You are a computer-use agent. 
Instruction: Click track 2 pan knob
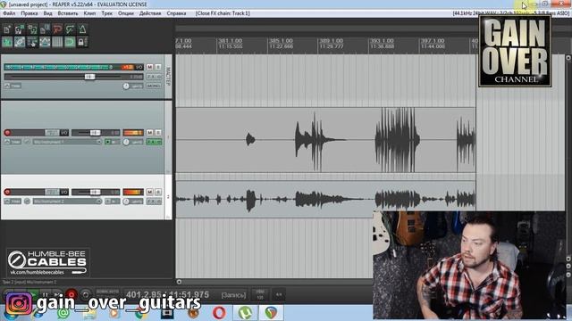coord(126,202)
